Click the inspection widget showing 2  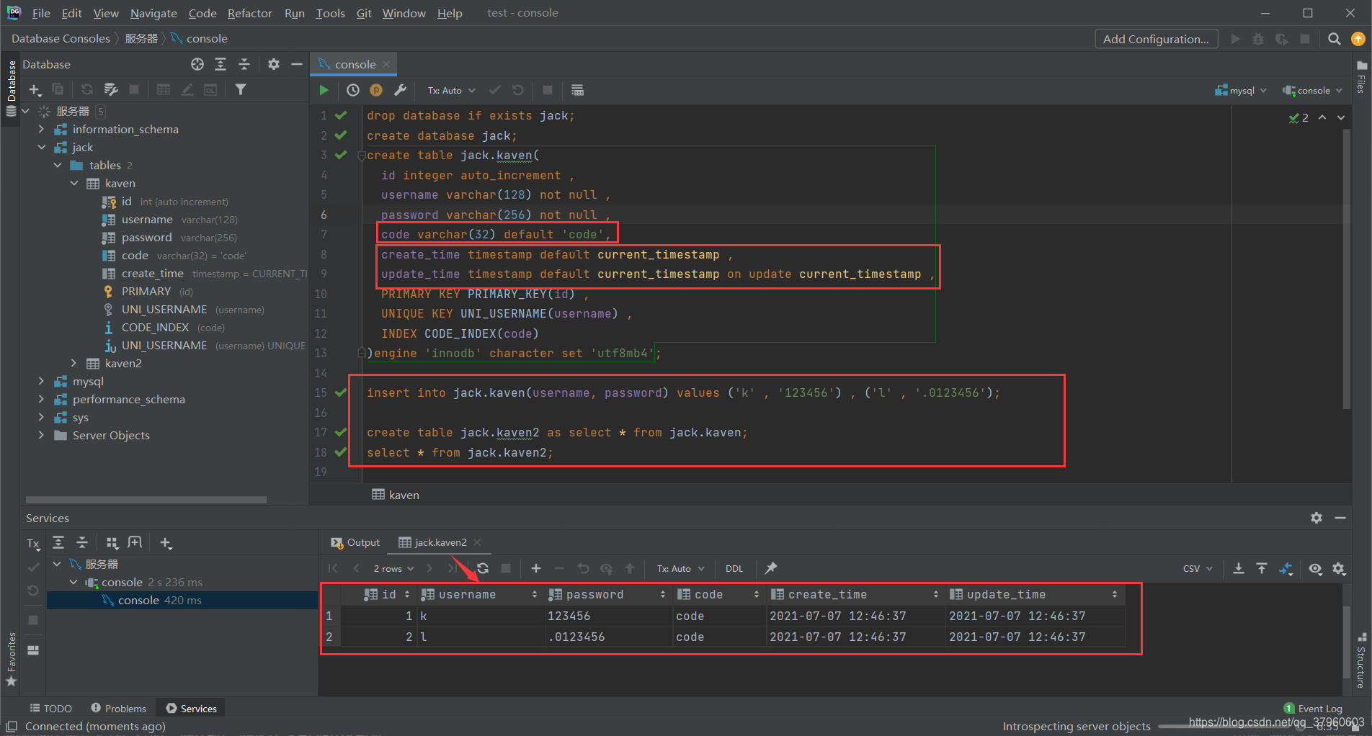click(1298, 117)
